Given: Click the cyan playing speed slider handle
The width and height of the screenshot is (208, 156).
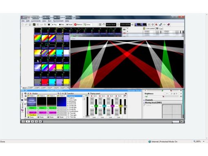Looking at the screenshot, I should (104, 106).
